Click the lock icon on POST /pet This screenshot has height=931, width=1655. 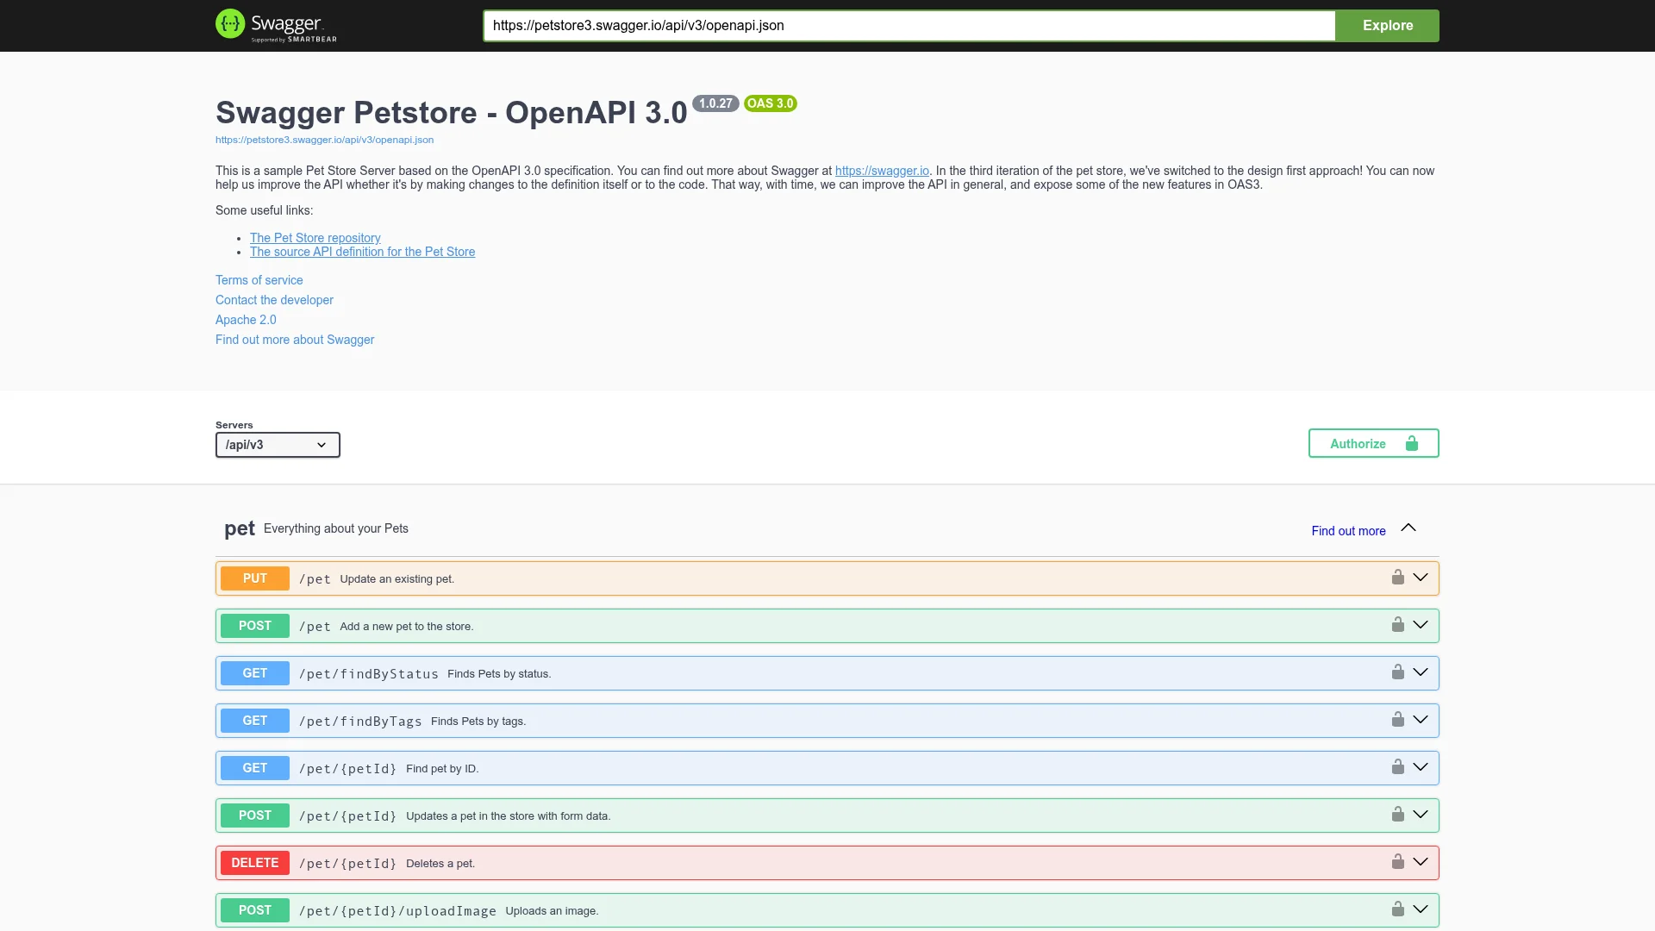point(1396,625)
